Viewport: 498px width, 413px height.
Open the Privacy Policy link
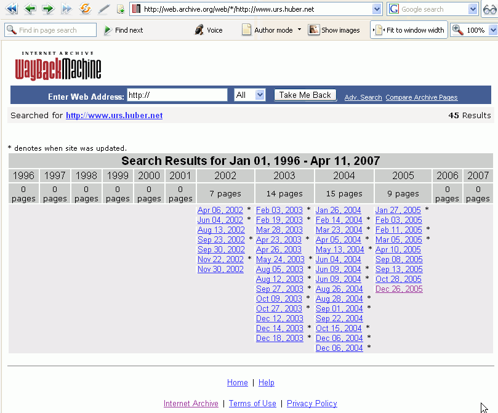(312, 404)
